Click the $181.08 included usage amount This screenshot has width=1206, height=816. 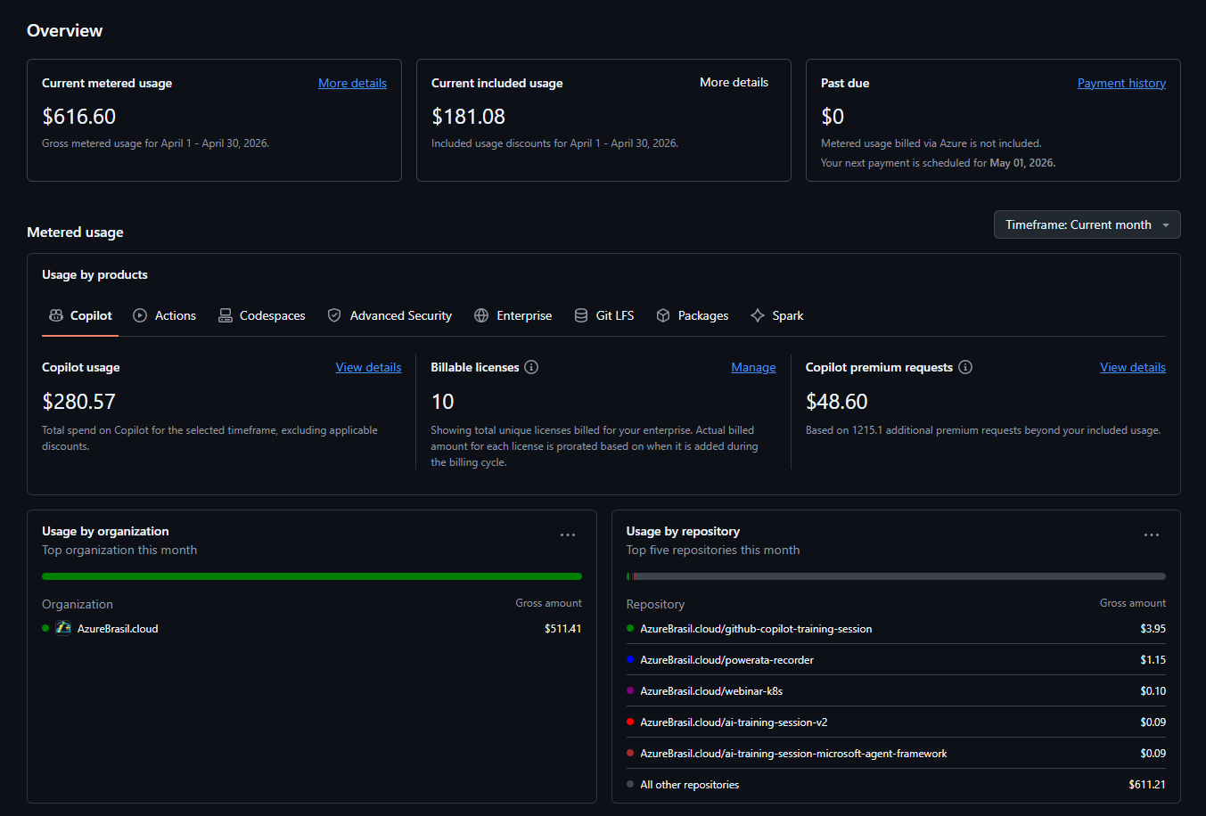click(468, 117)
